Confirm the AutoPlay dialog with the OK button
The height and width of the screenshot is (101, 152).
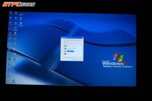[75, 60]
